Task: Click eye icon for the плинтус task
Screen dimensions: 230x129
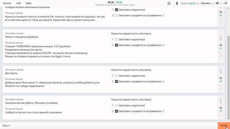Action: (x=221, y=12)
